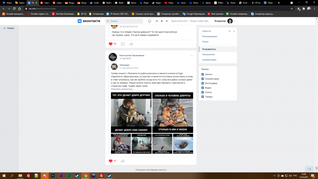
Task: Open comments on the 50-likes post
Action: [x=123, y=44]
